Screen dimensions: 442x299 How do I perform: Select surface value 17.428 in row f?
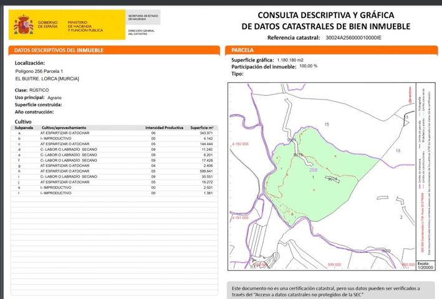coord(207,160)
